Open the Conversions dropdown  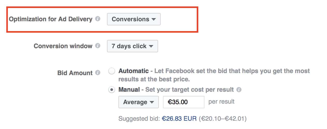coord(134,19)
